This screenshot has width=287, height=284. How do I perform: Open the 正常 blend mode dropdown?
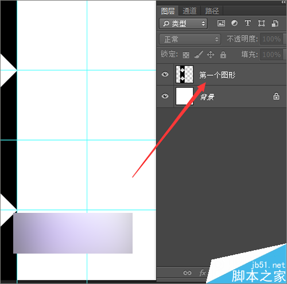pyautogui.click(x=190, y=39)
